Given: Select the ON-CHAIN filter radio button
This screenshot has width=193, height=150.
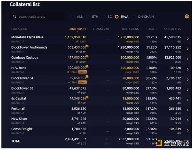Looking at the screenshot, I should 133,17.
